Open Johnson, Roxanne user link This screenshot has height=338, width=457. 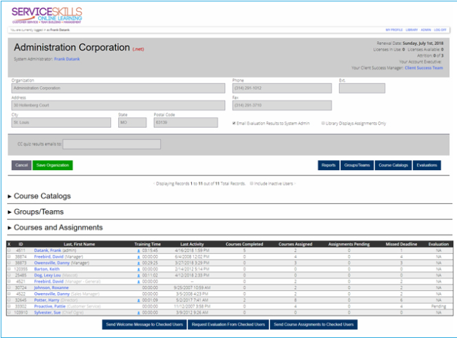pyautogui.click(x=51, y=288)
